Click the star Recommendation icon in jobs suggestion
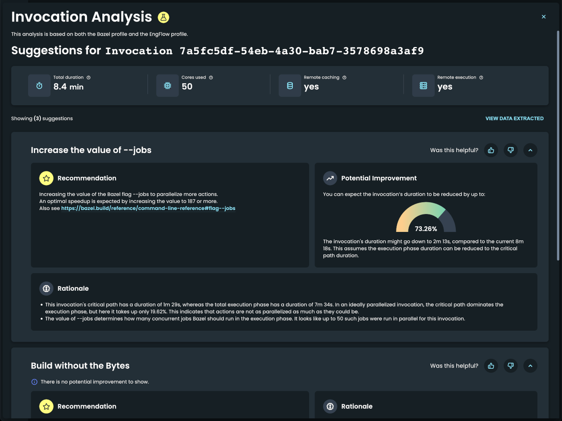This screenshot has height=421, width=562. 46,178
